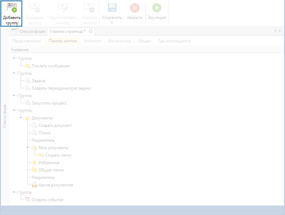The image size is (285, 215).
Task: Switch to the Представление tab
Action: click(26, 41)
